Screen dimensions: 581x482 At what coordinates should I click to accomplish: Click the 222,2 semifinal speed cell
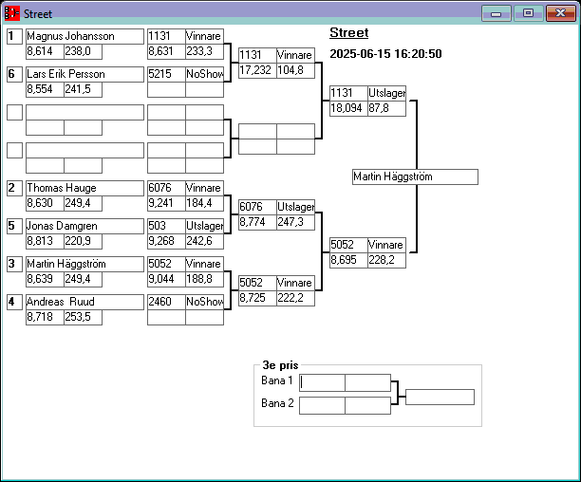coord(295,298)
